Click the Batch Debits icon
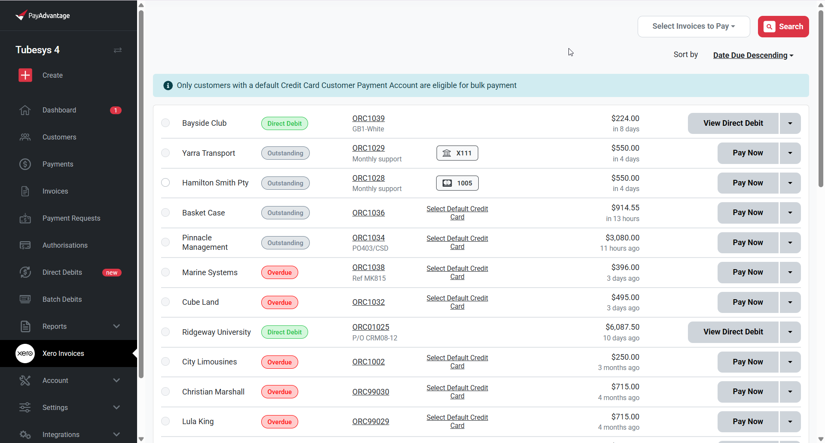The image size is (825, 443). pyautogui.click(x=25, y=299)
